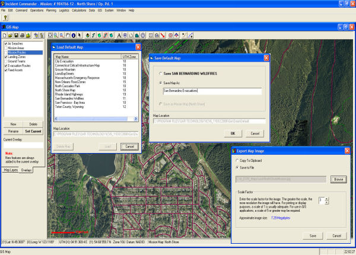Screen dimensions: 356x255
Task: Click the Current Overlay text field
Action: tap(23, 145)
